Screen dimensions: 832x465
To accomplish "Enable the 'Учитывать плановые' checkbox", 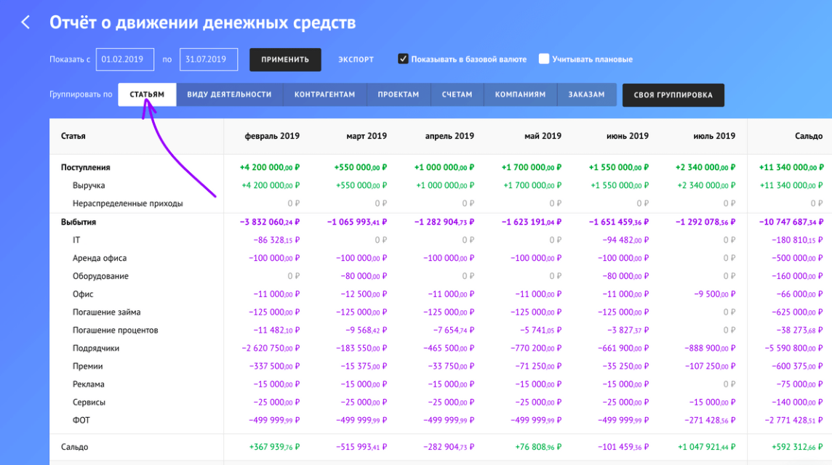I will tap(544, 59).
